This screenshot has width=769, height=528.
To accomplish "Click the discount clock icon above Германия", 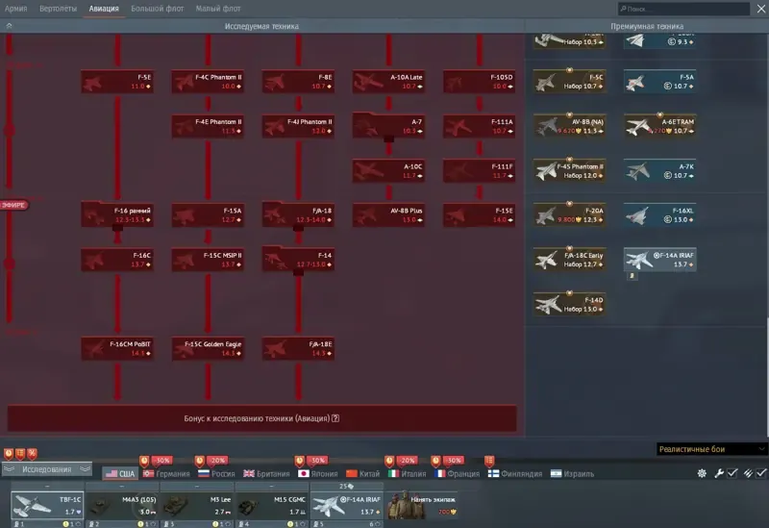I will tap(144, 461).
